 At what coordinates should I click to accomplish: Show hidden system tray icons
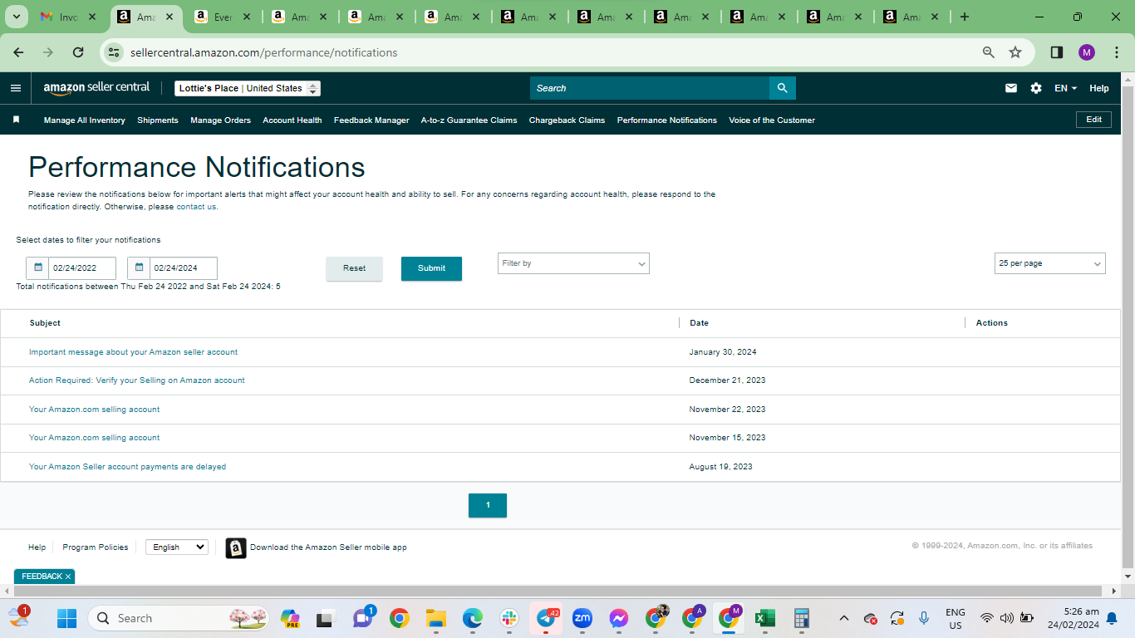coord(844,618)
